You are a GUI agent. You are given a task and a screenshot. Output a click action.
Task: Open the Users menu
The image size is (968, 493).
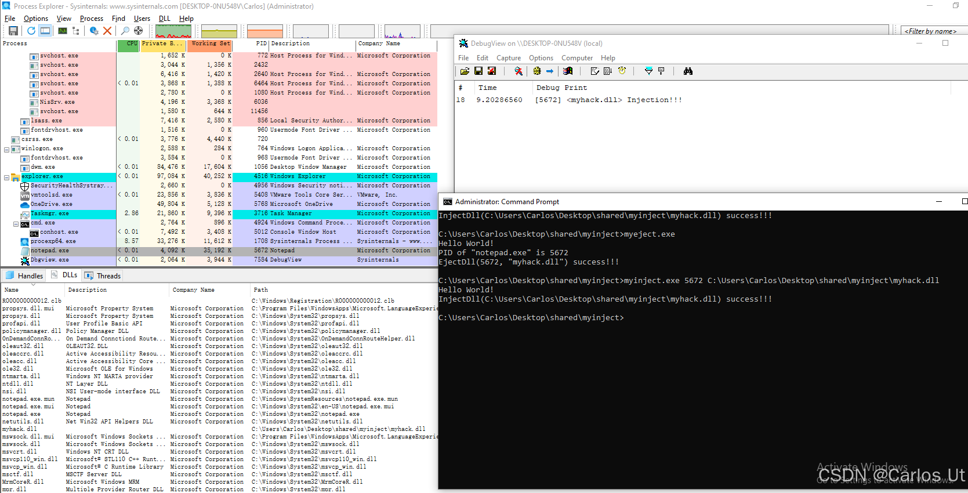(x=142, y=19)
